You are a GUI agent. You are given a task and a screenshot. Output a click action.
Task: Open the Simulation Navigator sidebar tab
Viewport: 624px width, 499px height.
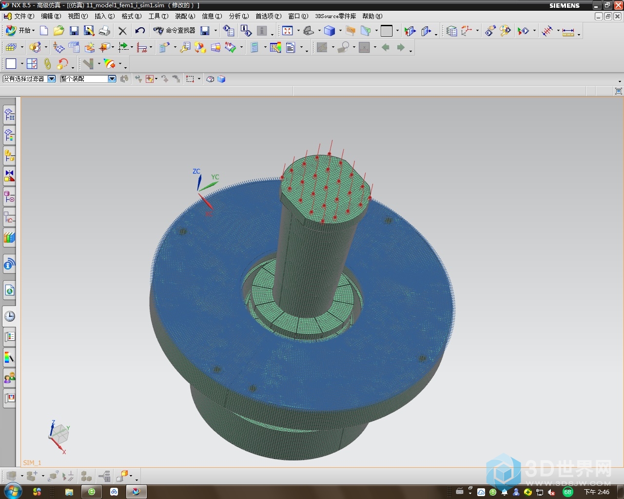(9, 115)
